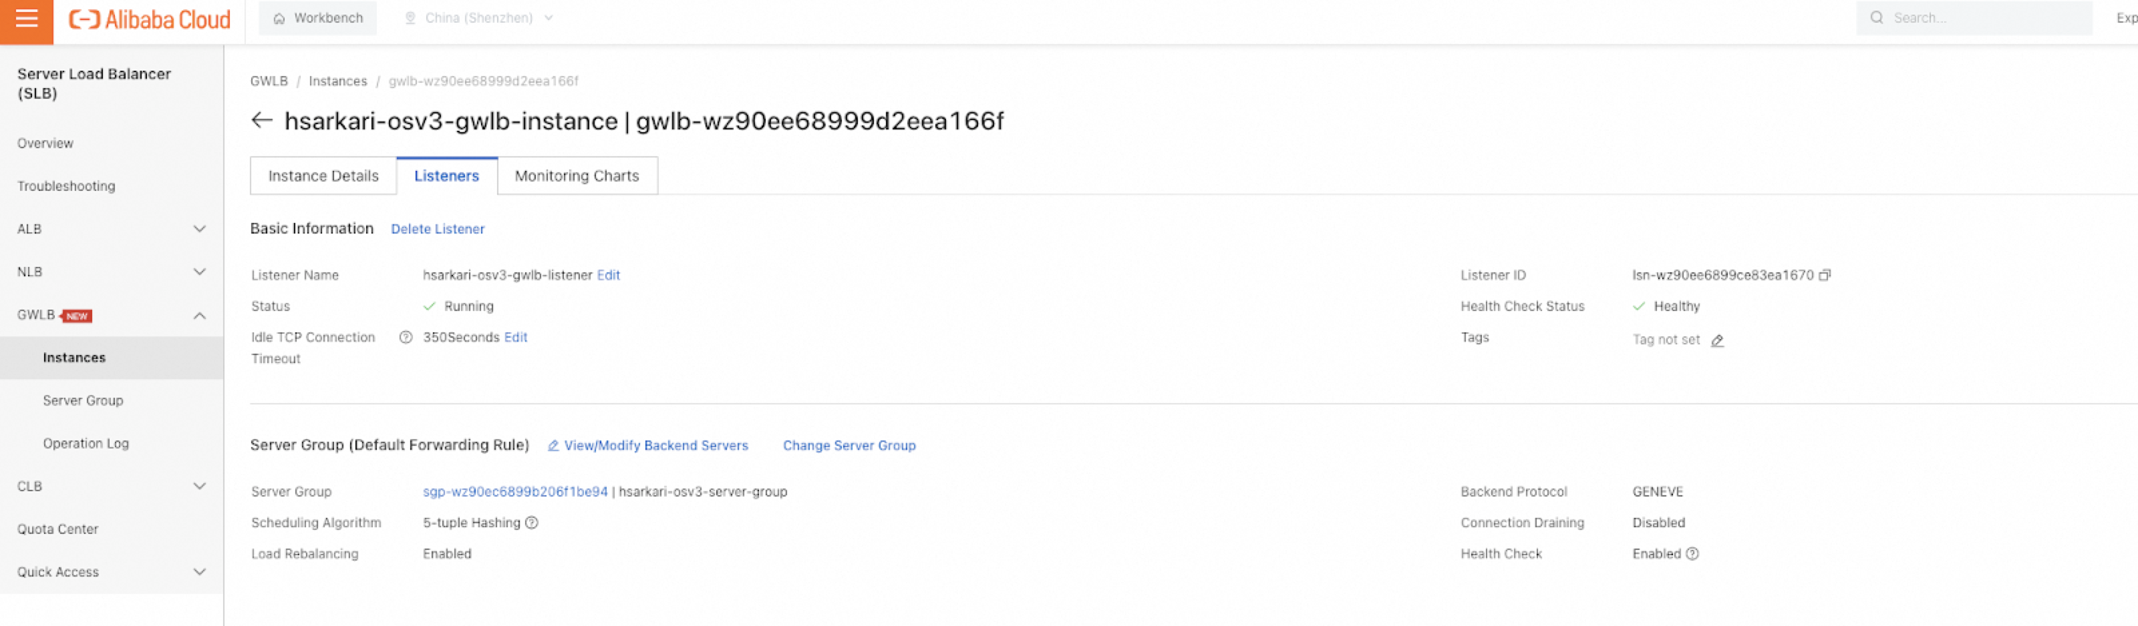2138x626 pixels.
Task: Show help for Idle TCP Connection Timeout
Action: pyautogui.click(x=406, y=338)
